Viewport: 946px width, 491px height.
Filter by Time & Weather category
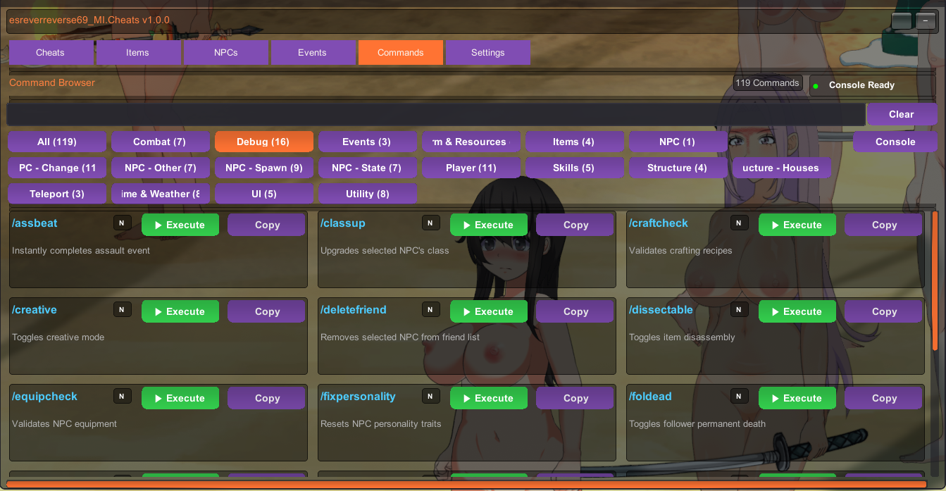[x=160, y=194]
